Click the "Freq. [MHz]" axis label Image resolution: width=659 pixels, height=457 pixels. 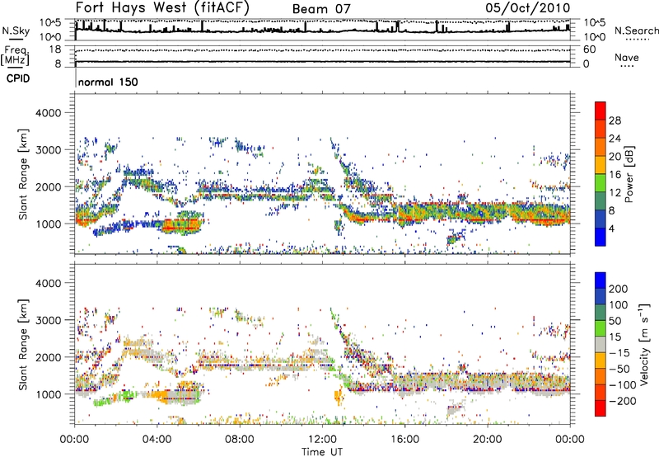coord(15,56)
